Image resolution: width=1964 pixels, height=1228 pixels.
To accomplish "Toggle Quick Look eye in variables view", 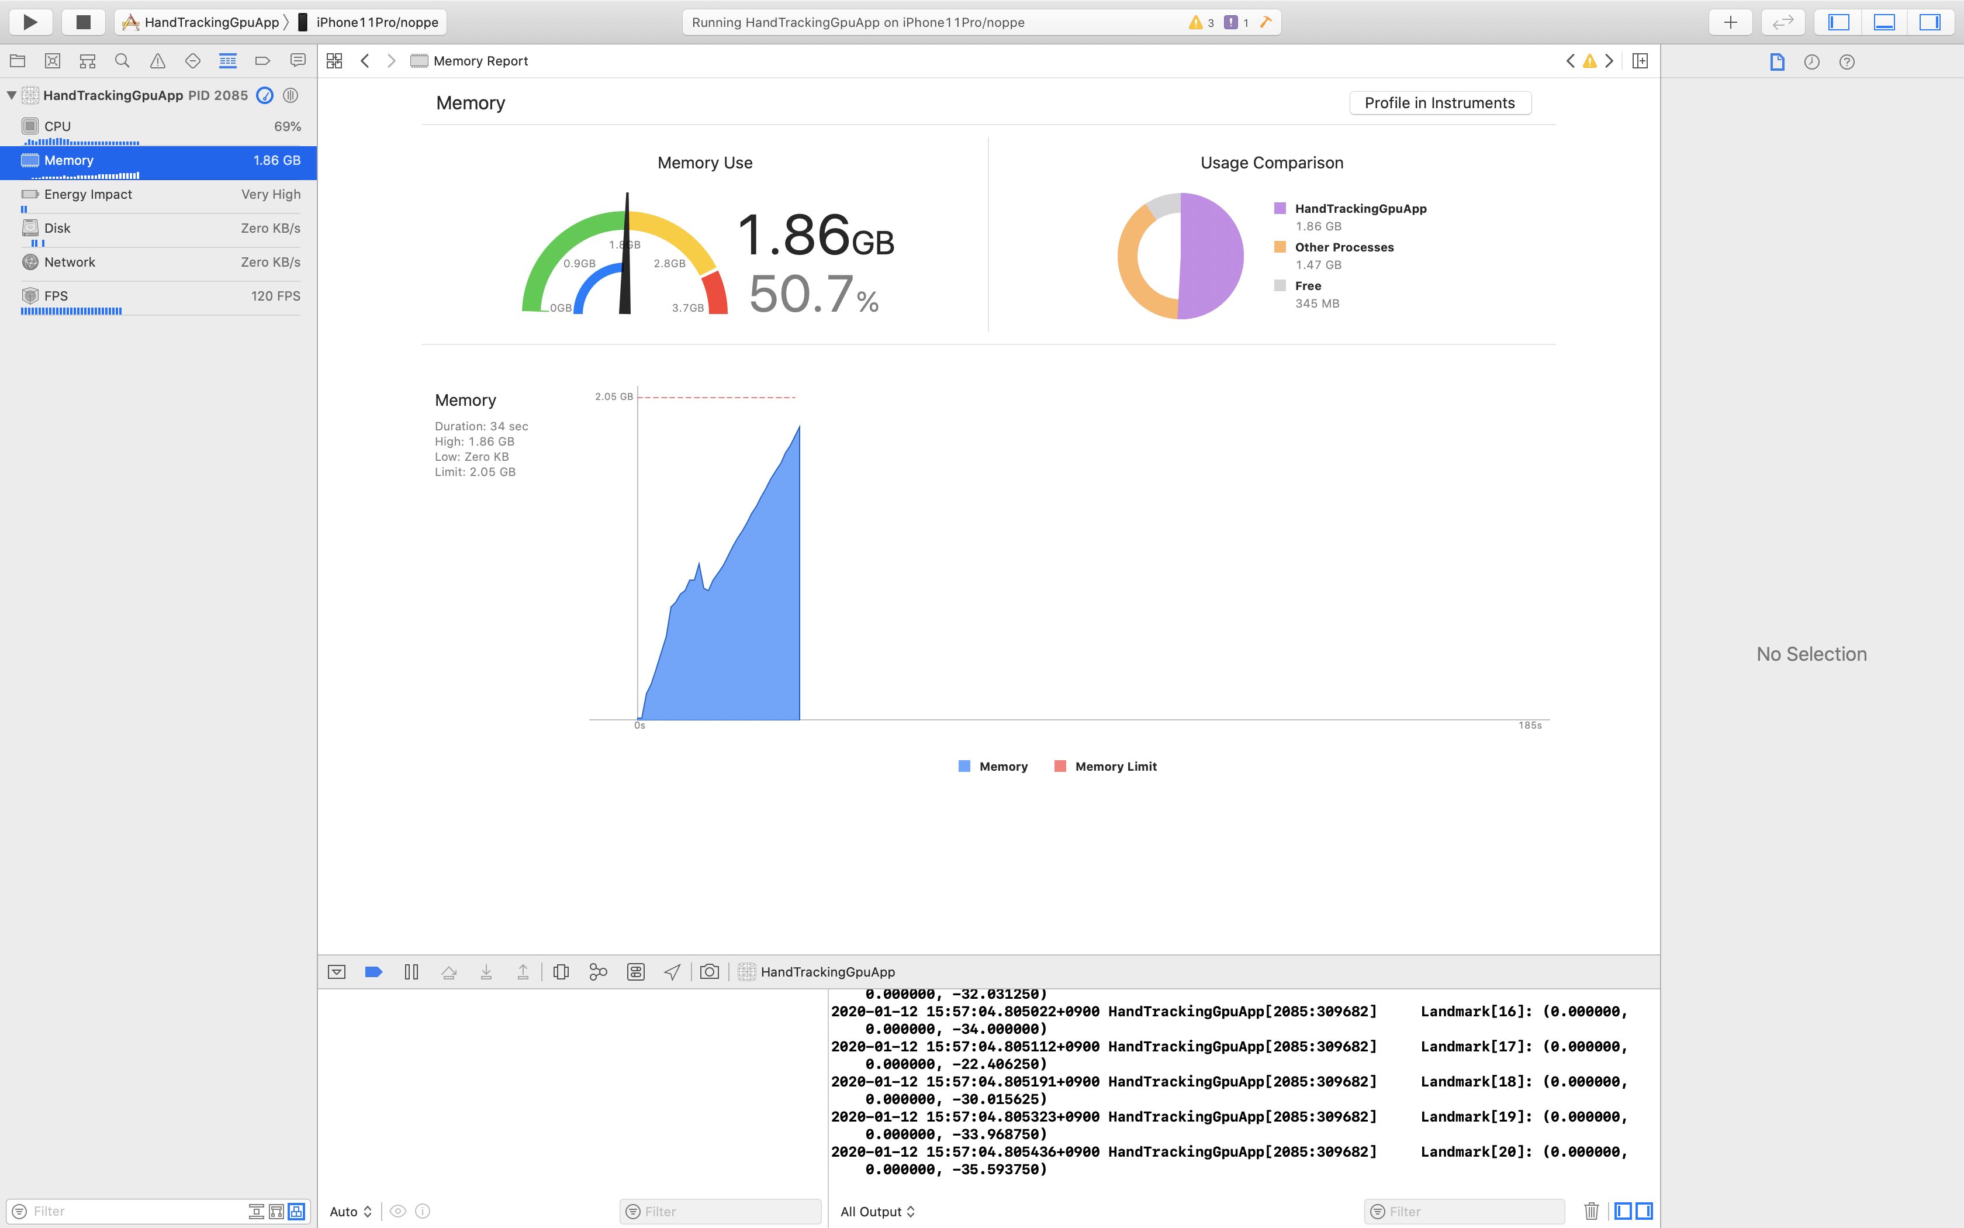I will (397, 1212).
